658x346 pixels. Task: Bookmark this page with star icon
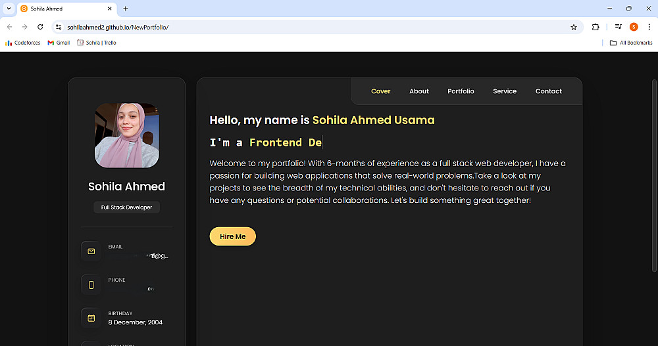pyautogui.click(x=574, y=27)
